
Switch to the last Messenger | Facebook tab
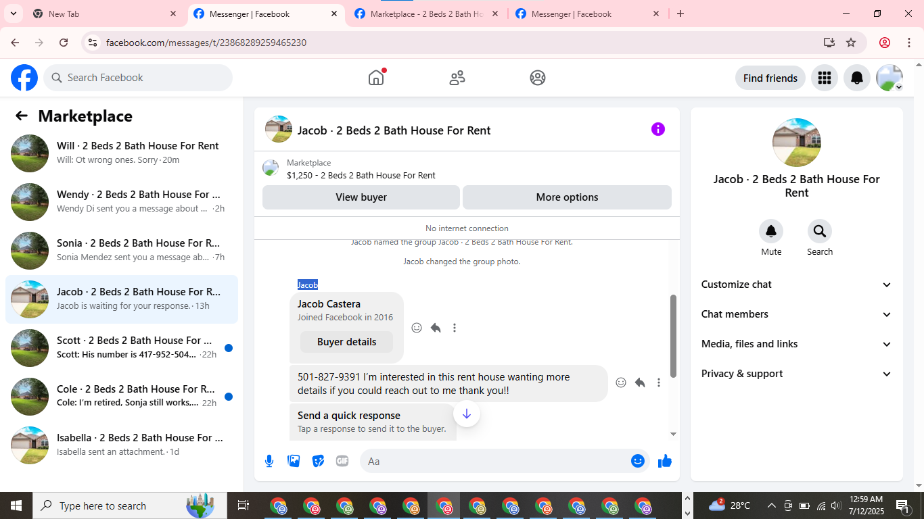[587, 14]
